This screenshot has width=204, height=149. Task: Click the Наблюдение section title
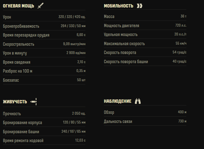click(x=117, y=101)
